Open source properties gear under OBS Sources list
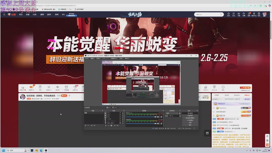This screenshot has width=272, height=153. point(112,125)
